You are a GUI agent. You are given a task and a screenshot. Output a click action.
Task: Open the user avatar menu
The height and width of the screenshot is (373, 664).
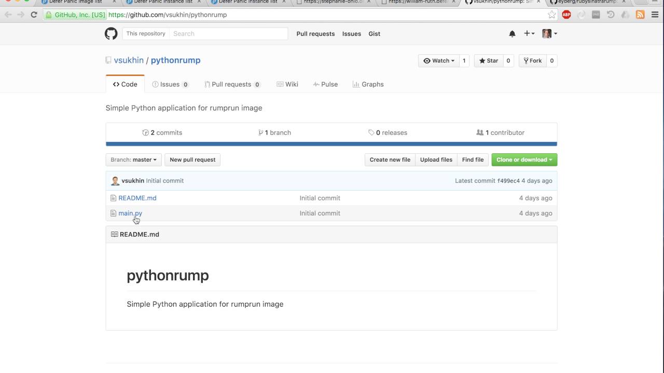(549, 34)
